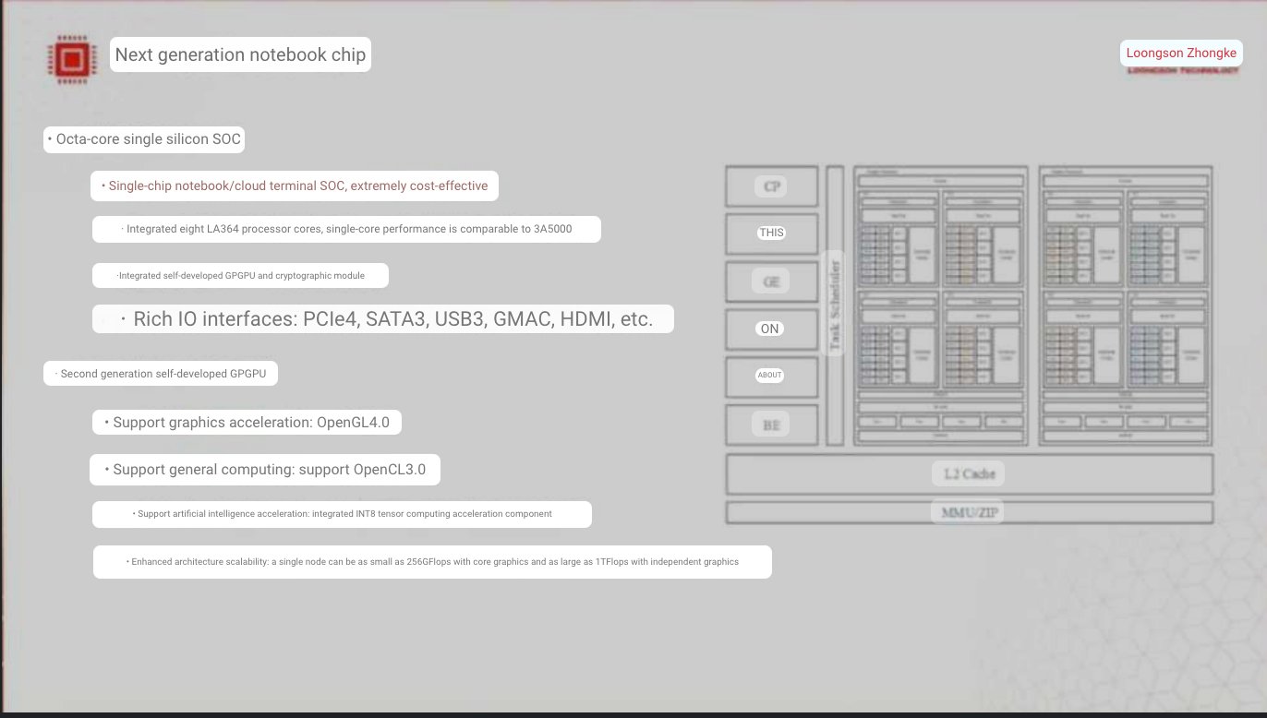This screenshot has width=1267, height=718.
Task: Click the 'Loongson Zhongke' label
Action: click(1181, 53)
